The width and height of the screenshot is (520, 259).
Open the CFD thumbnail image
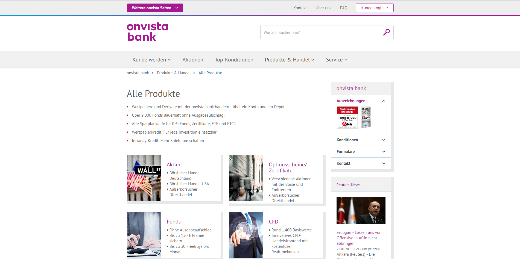pos(246,235)
